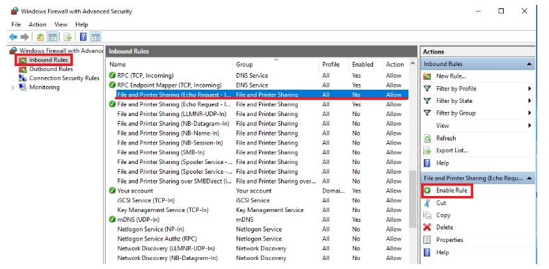Collapse the Inbound Rules actions section
Viewport: 549px width, 269px height.
tap(529, 64)
